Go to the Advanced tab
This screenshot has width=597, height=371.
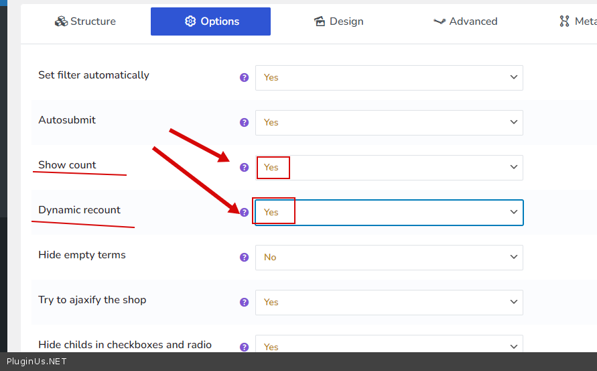465,21
